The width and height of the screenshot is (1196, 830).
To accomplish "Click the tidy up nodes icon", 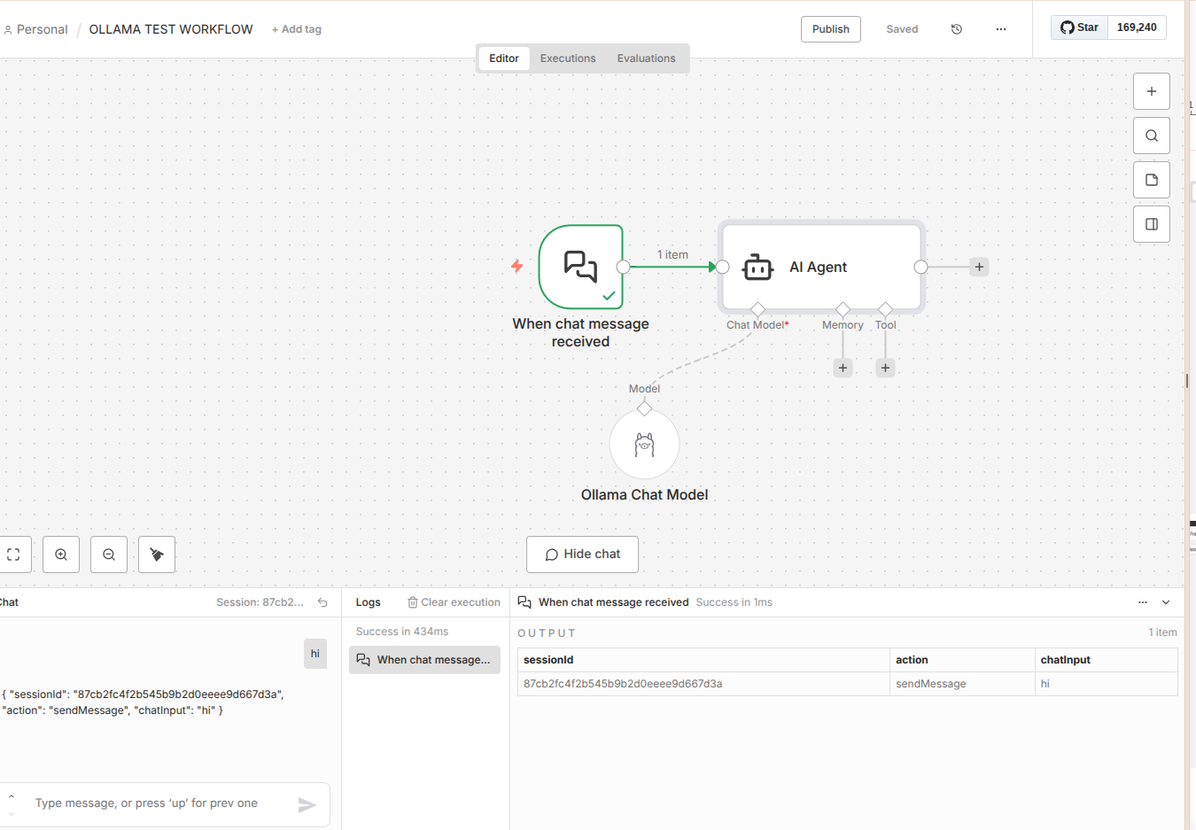I will (x=157, y=555).
